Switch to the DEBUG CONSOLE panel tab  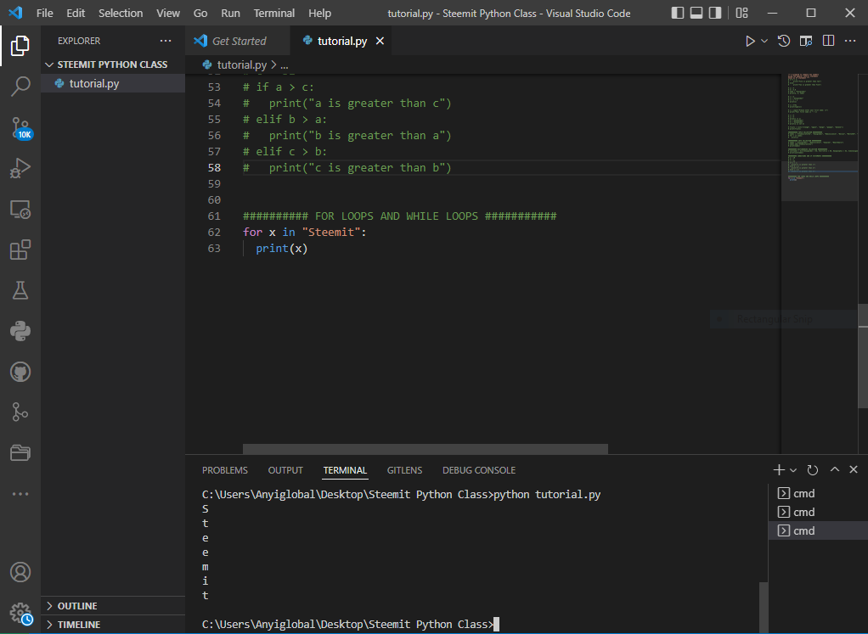click(478, 470)
